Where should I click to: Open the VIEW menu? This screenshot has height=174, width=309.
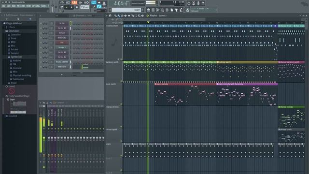coord(28,6)
